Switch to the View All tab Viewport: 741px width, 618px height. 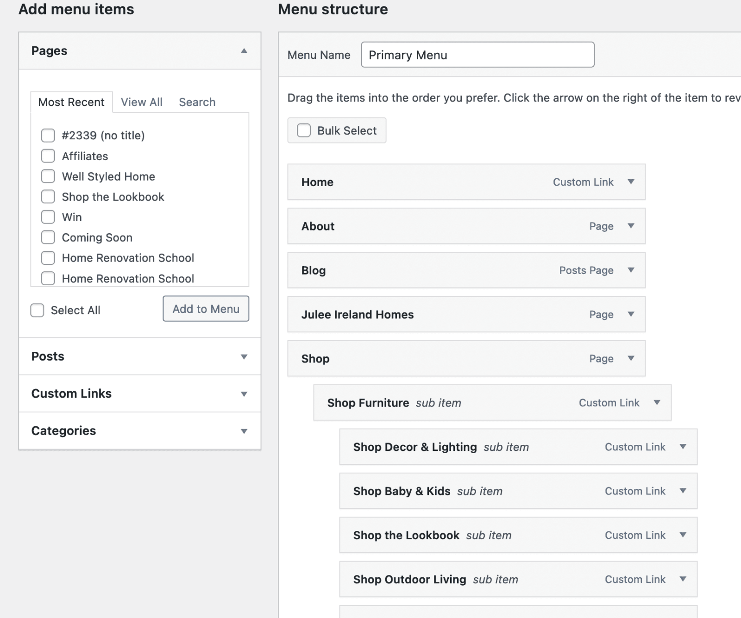point(142,102)
